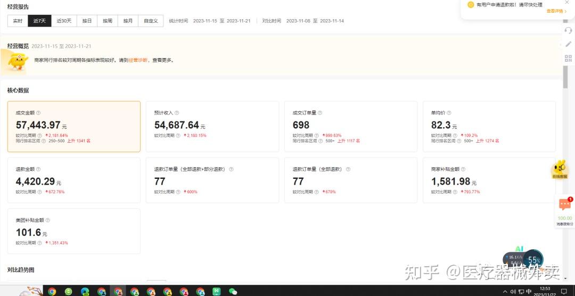Image resolution: width=575 pixels, height=296 pixels.
Task: Select the 按周 tab
Action: click(108, 21)
